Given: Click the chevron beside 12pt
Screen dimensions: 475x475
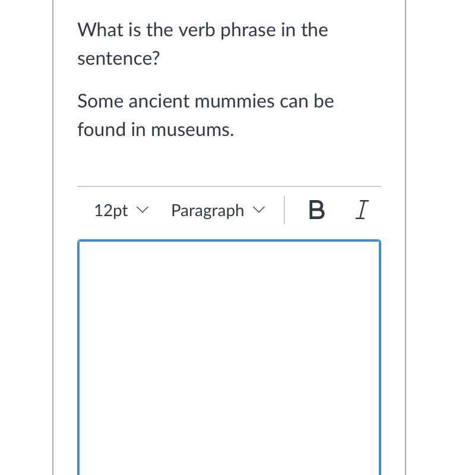Looking at the screenshot, I should [x=142, y=210].
